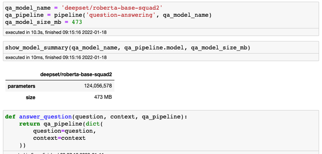Click the green 473 number in code
This screenshot has width=322, height=154.
77,22
